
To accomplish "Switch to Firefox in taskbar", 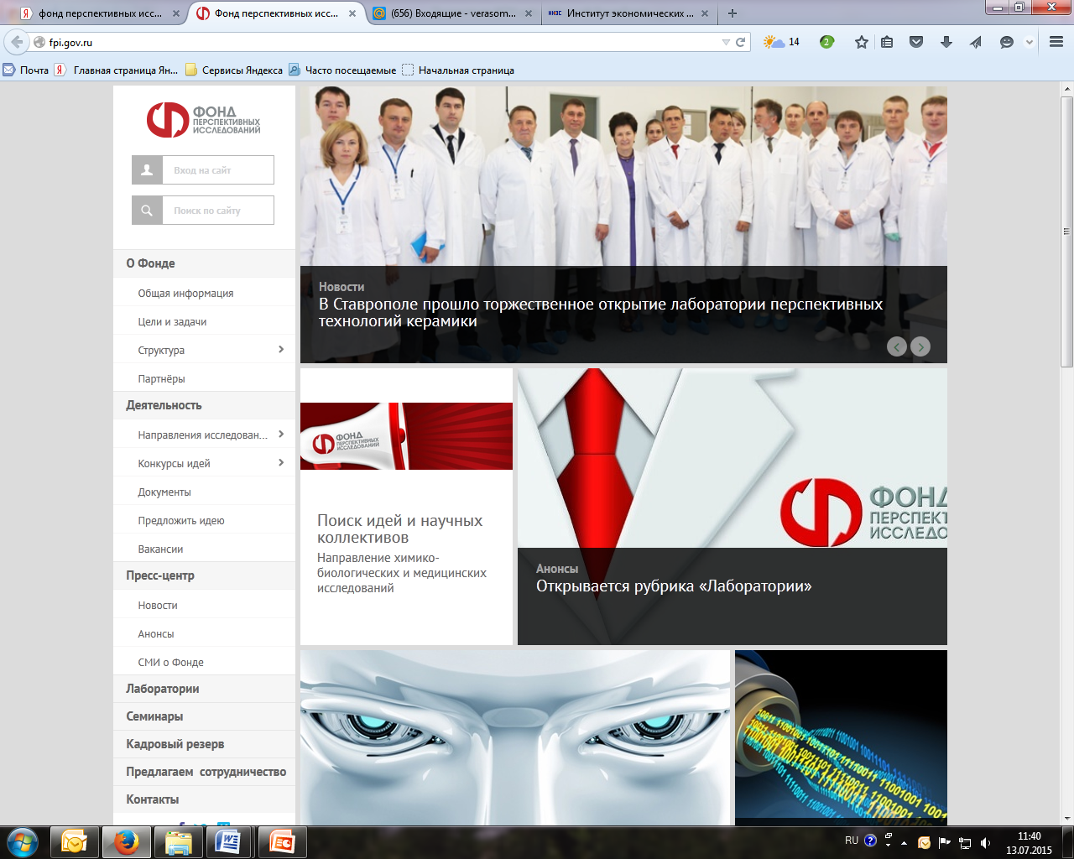I will pos(127,841).
